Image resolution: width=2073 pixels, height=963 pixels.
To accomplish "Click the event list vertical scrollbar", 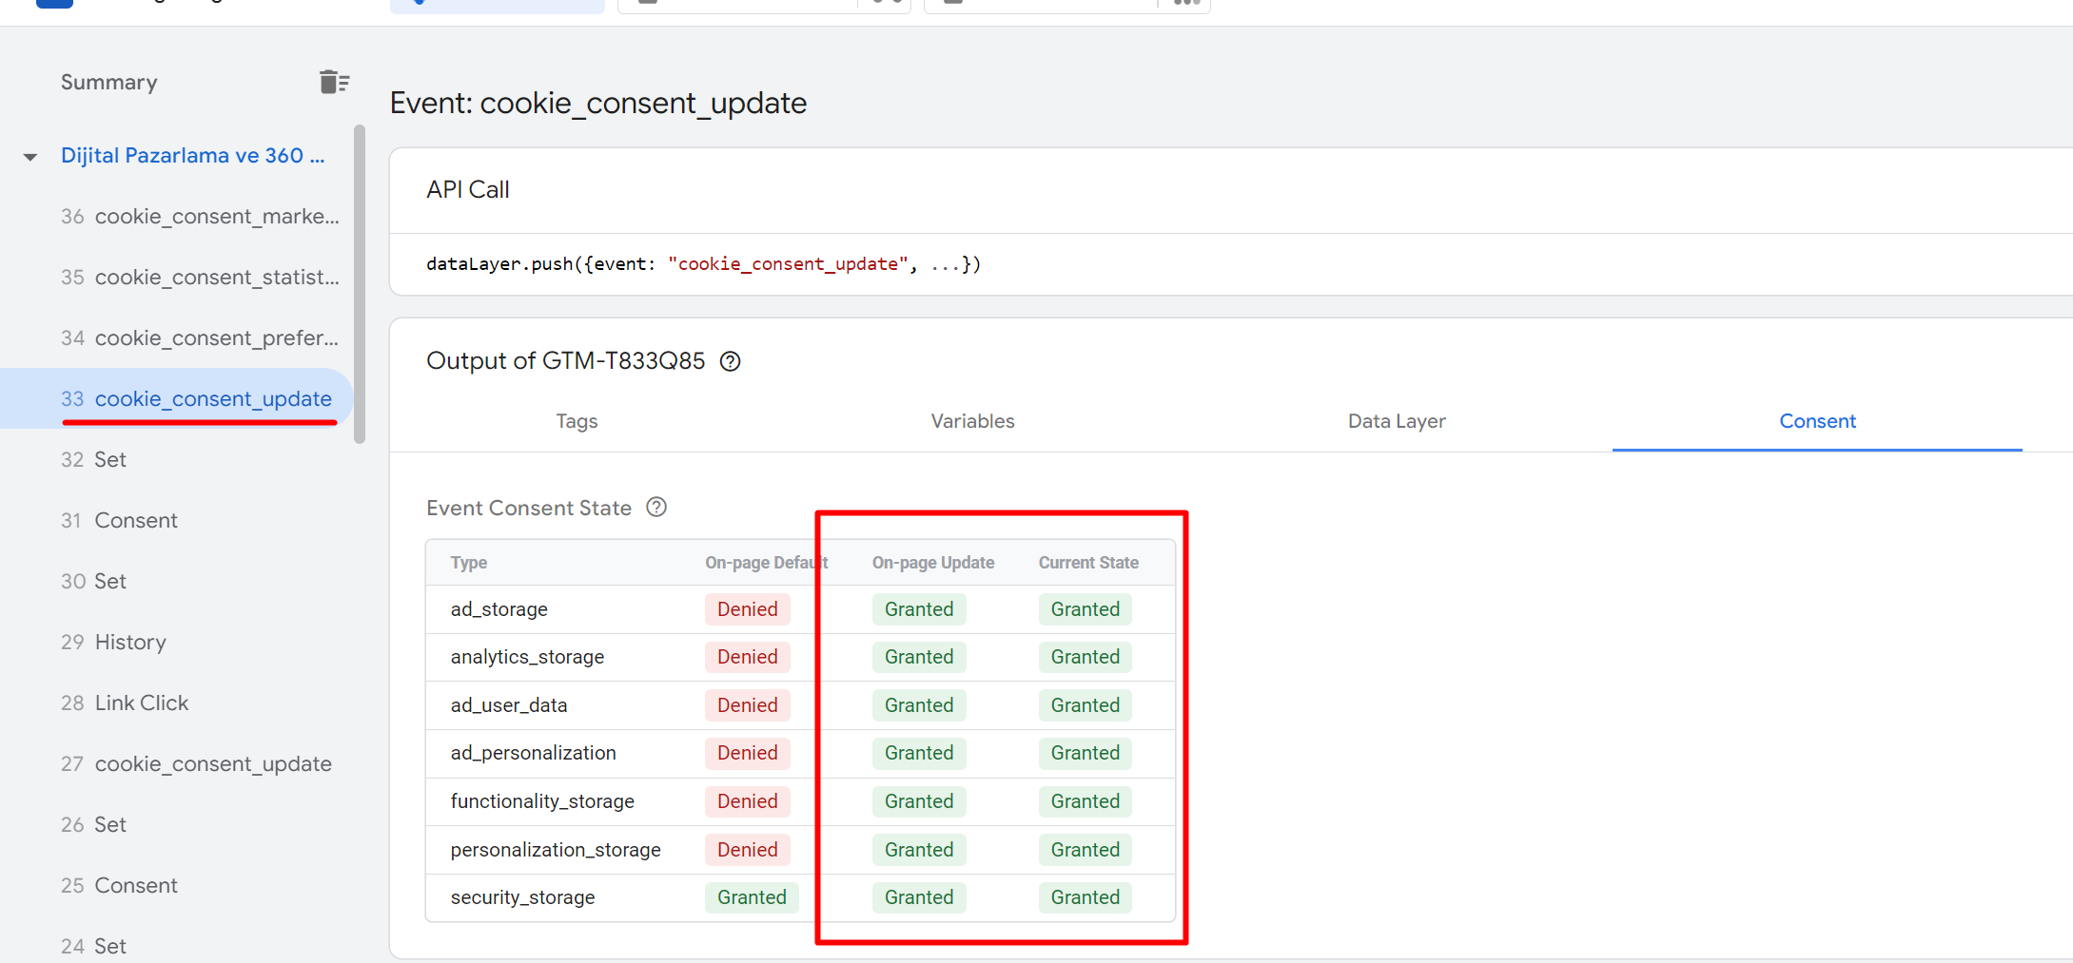I will point(360,285).
